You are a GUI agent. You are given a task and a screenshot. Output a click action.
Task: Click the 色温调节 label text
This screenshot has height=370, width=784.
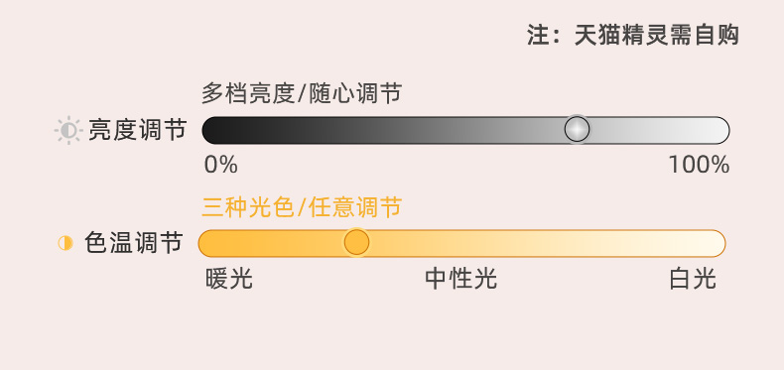point(133,243)
